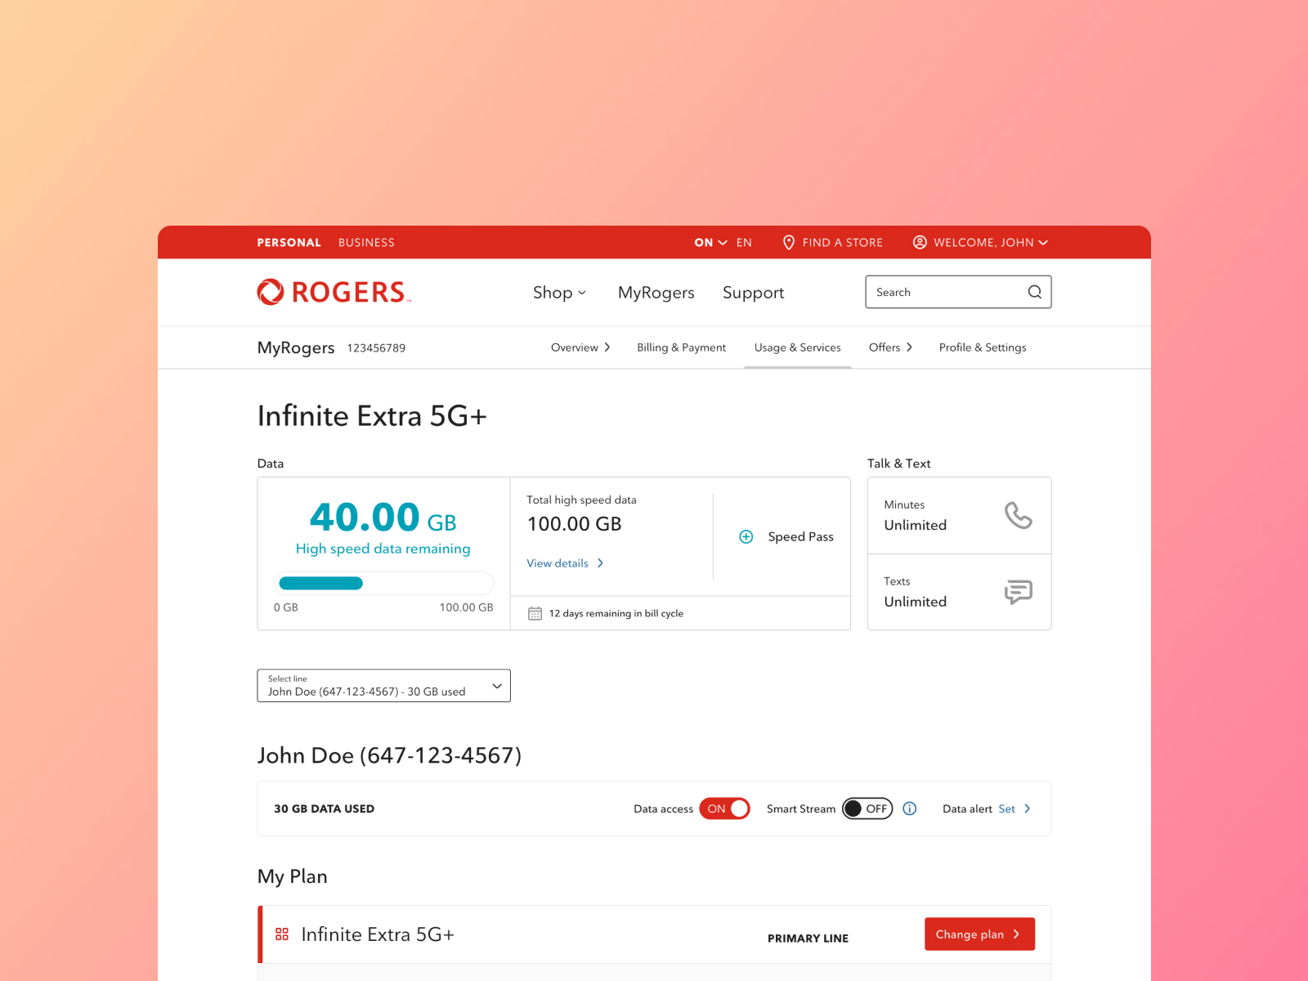The height and width of the screenshot is (981, 1308).
Task: Click the arrow beside Data alert Set
Action: [1028, 809]
